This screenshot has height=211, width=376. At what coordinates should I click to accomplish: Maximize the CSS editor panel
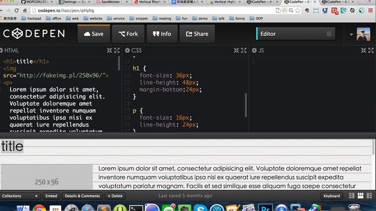244,50
